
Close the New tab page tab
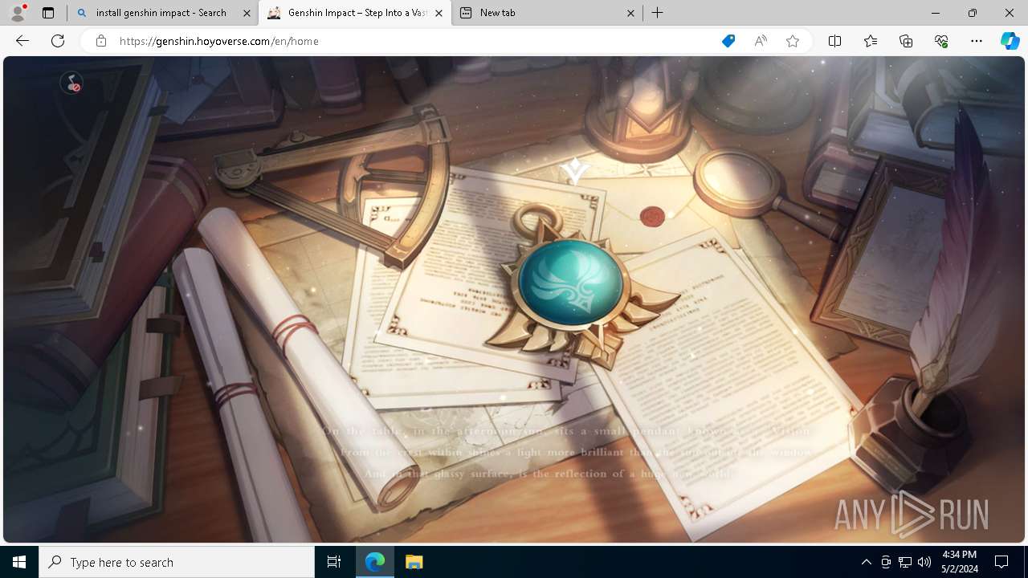pyautogui.click(x=630, y=13)
